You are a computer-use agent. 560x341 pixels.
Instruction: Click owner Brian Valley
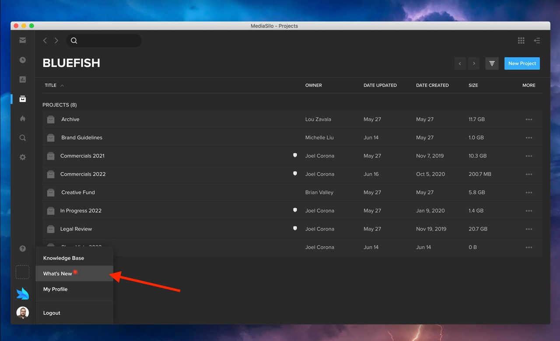[319, 193]
